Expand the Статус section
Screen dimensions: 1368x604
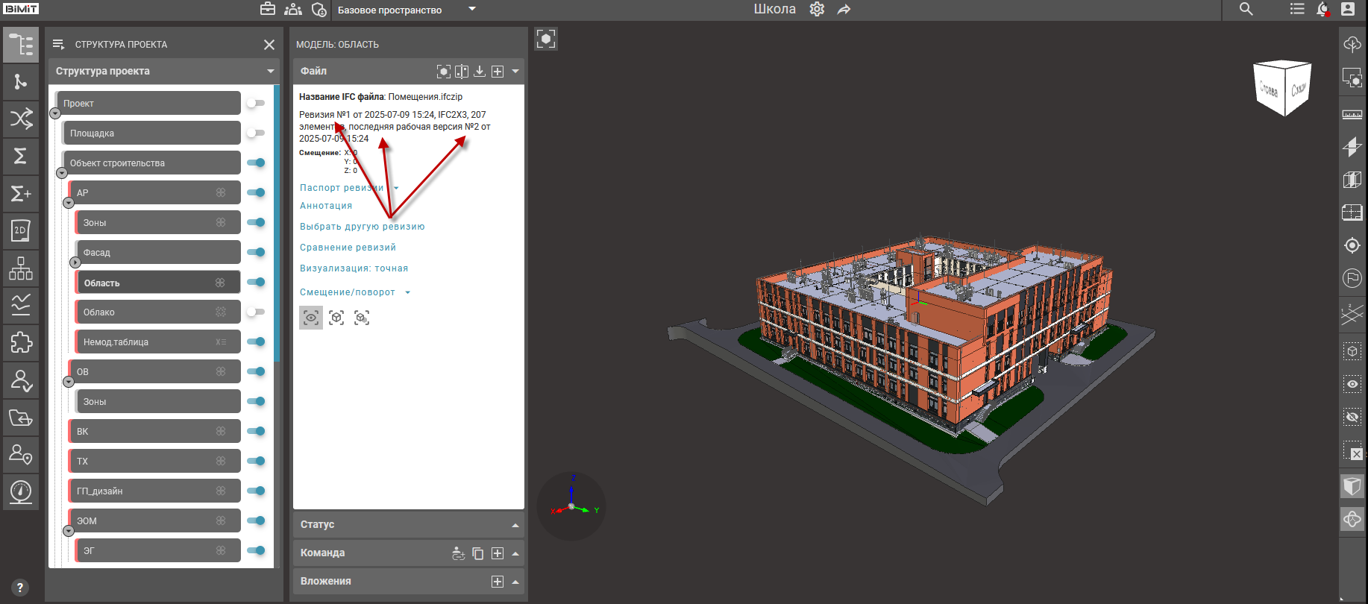tap(515, 525)
